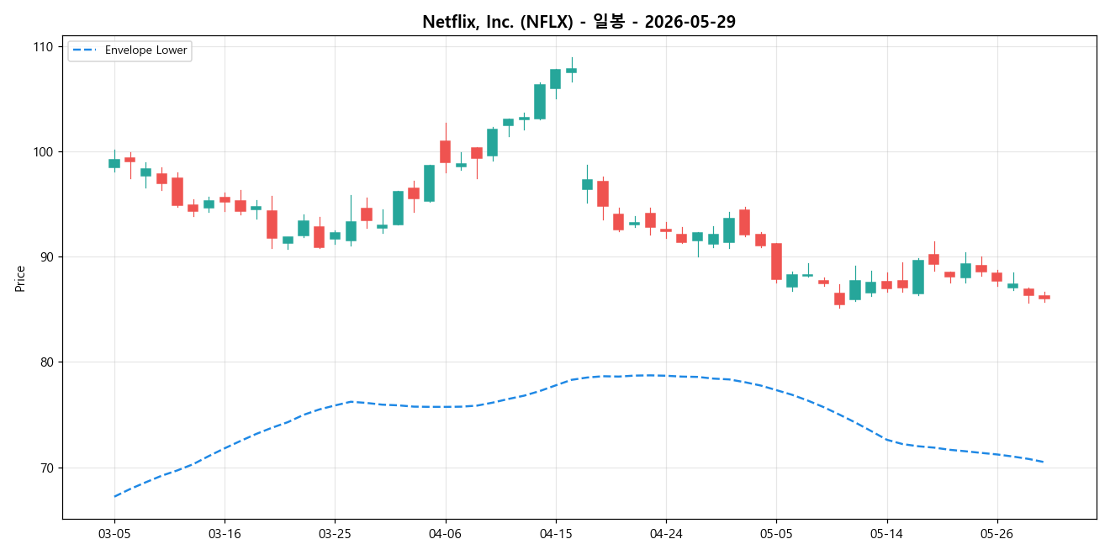Click the 90 y-axis tick label
This screenshot has width=1110, height=555.
tap(47, 257)
